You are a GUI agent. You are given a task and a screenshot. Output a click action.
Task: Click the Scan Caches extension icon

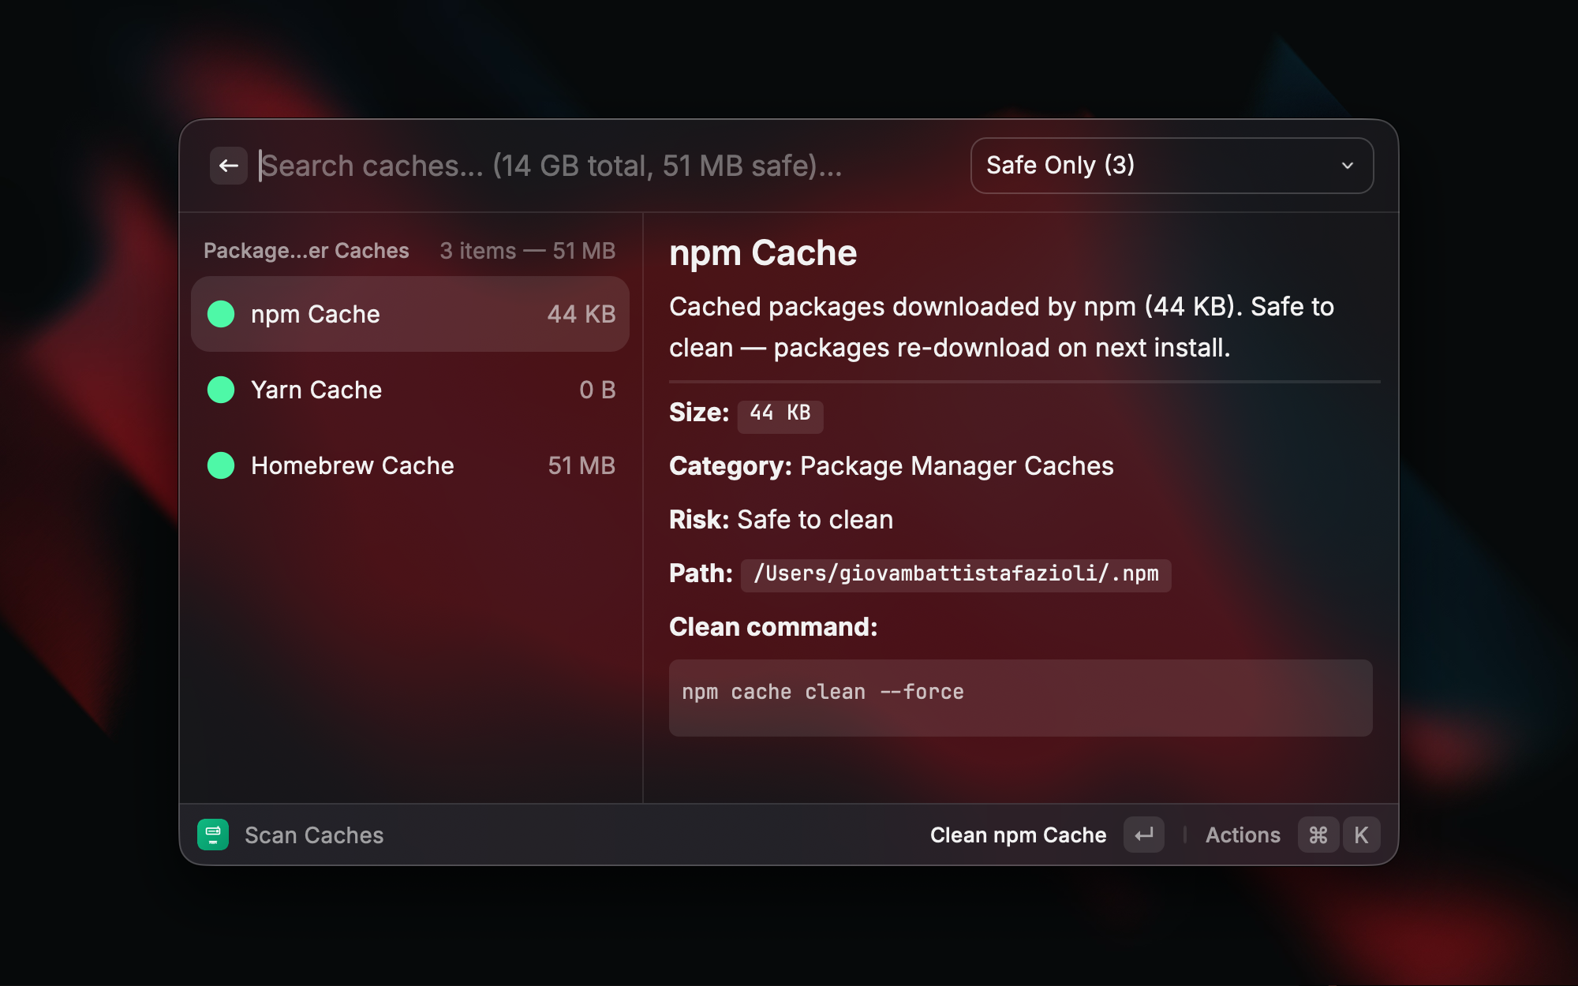pyautogui.click(x=213, y=835)
